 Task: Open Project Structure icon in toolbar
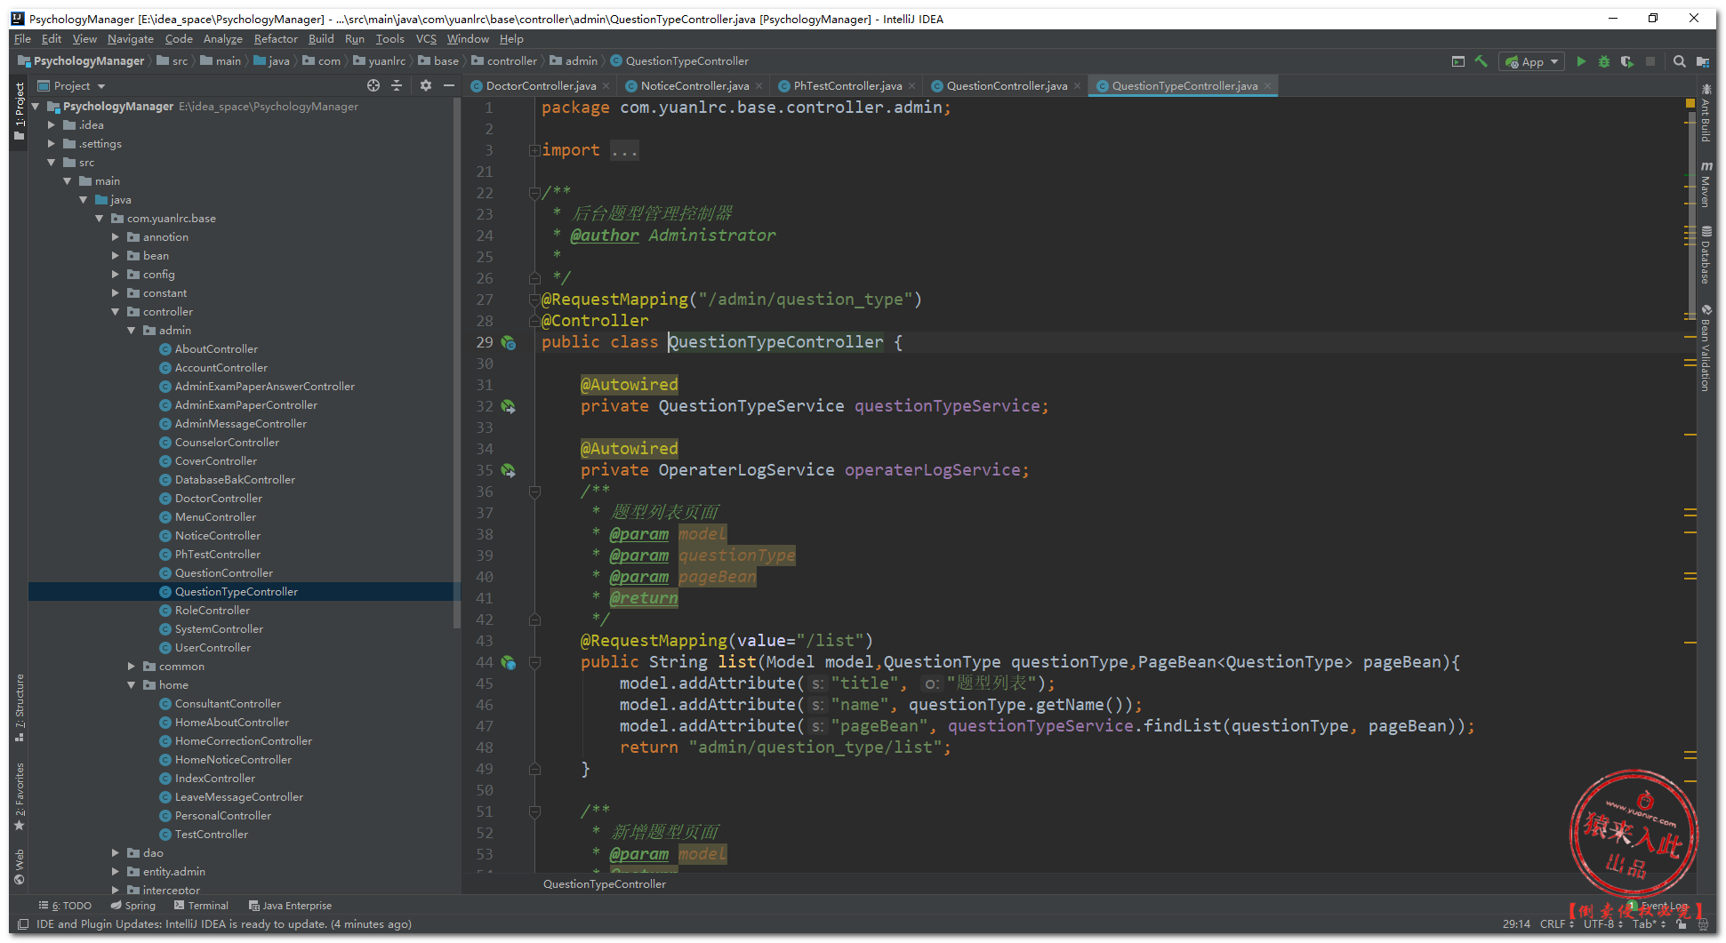[1702, 61]
